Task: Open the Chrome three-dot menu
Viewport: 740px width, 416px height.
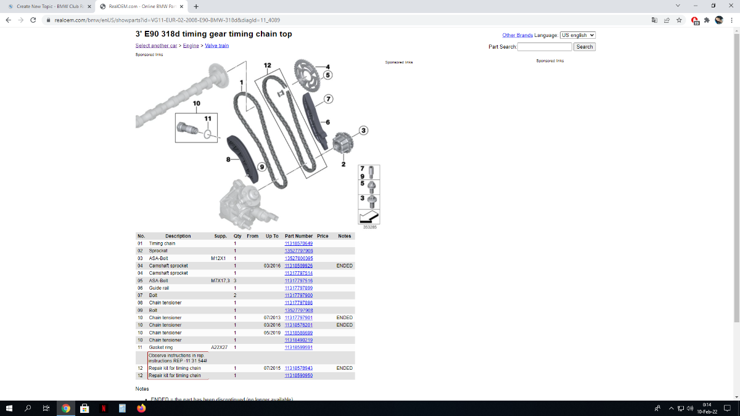Action: [x=731, y=20]
